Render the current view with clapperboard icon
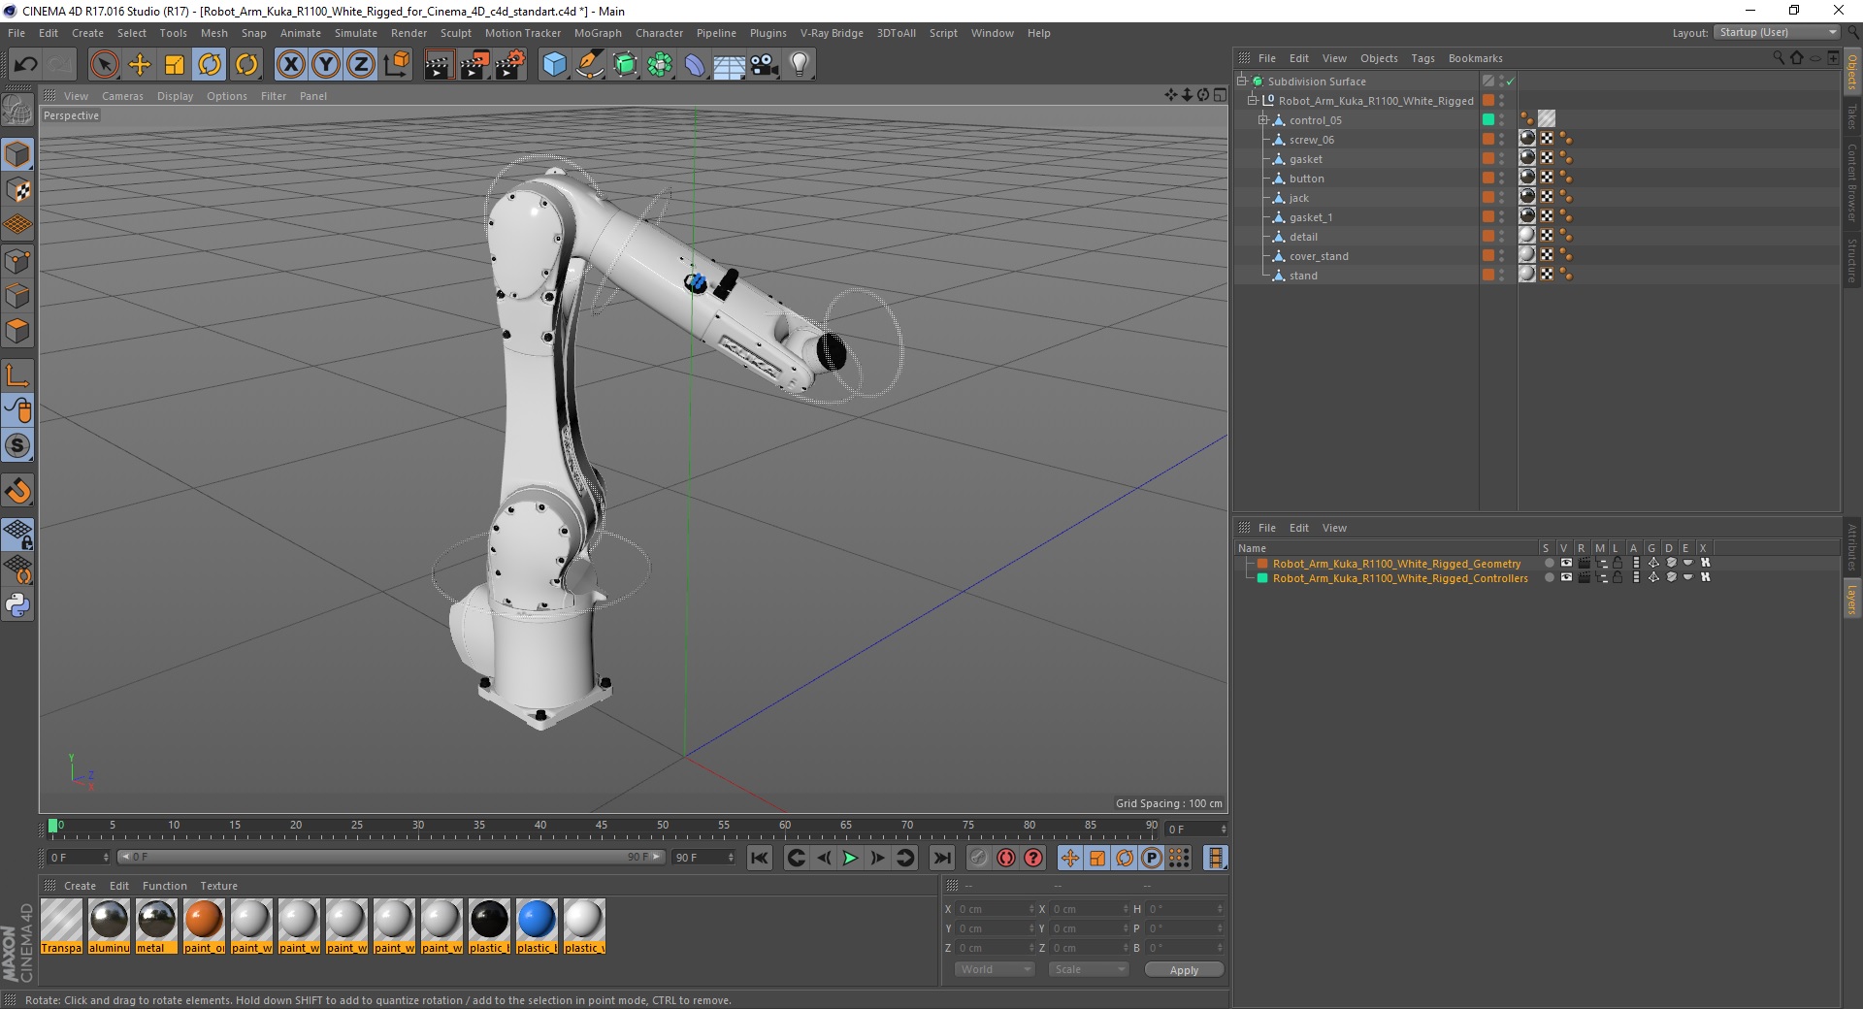Screen dimensions: 1863x1009 [439, 65]
